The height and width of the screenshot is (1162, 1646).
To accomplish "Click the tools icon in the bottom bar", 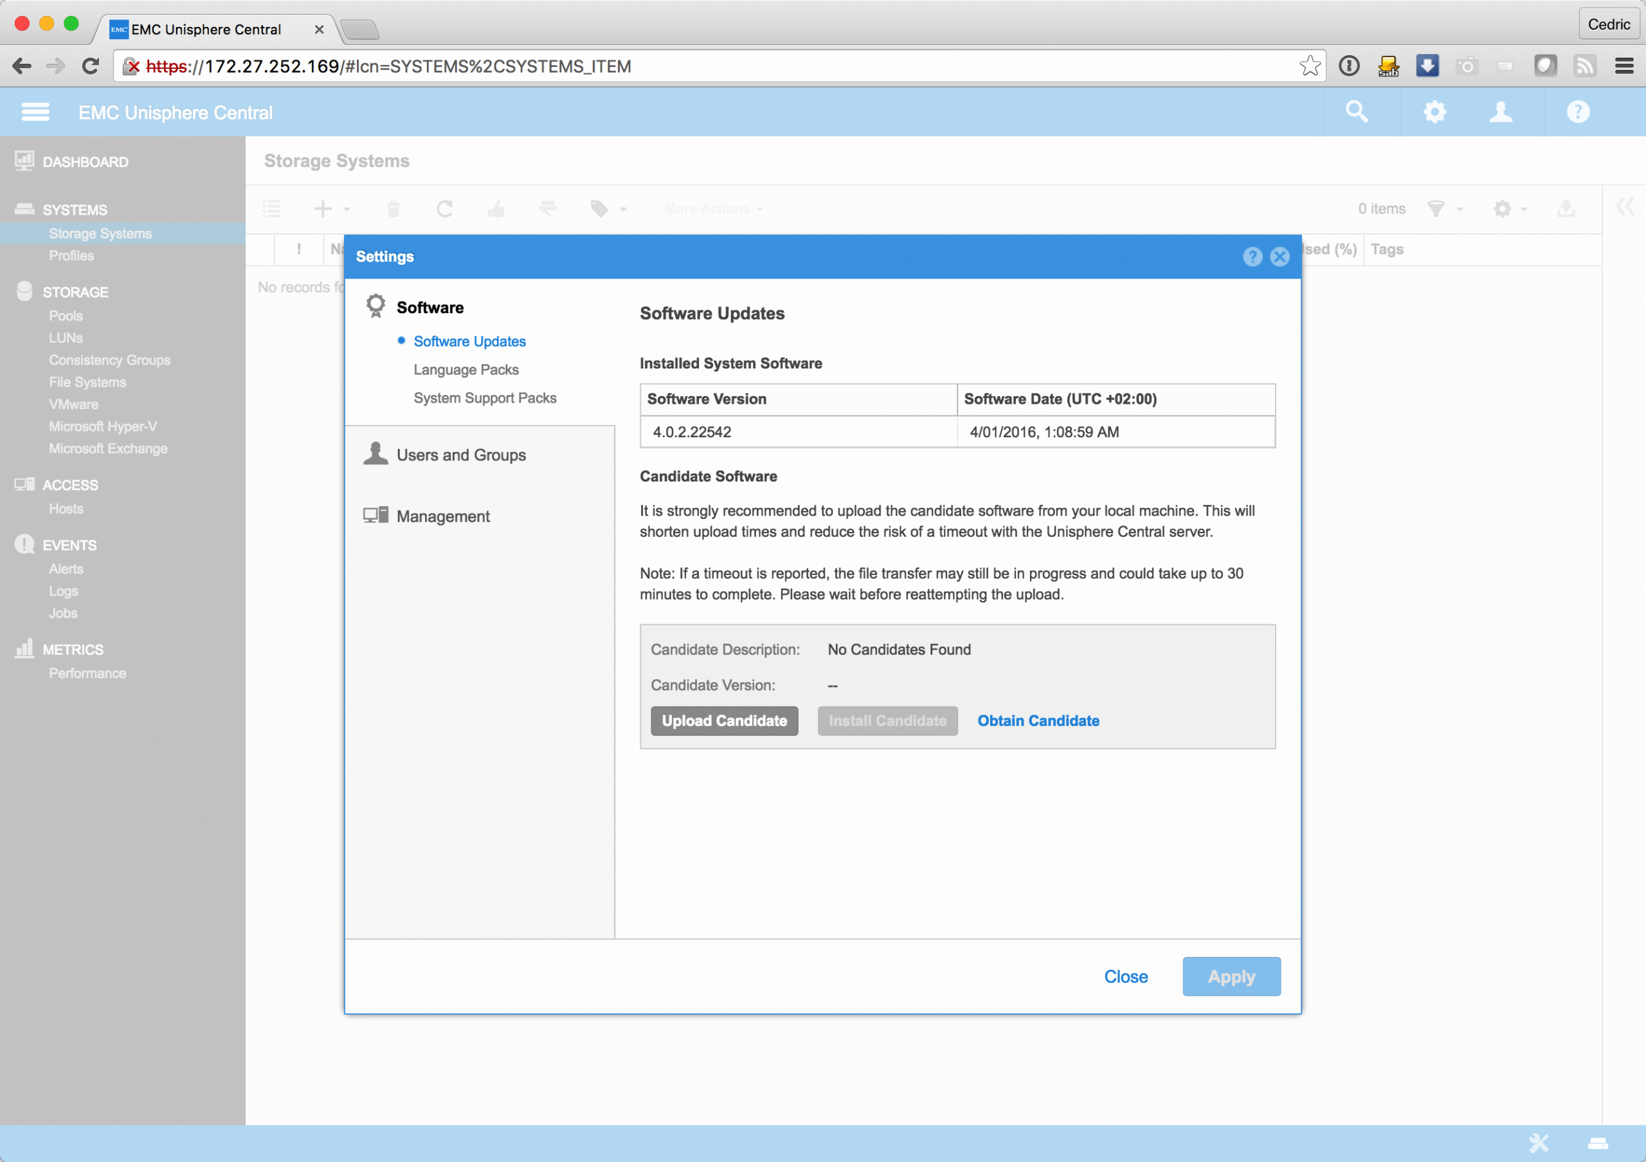I will [x=1539, y=1143].
